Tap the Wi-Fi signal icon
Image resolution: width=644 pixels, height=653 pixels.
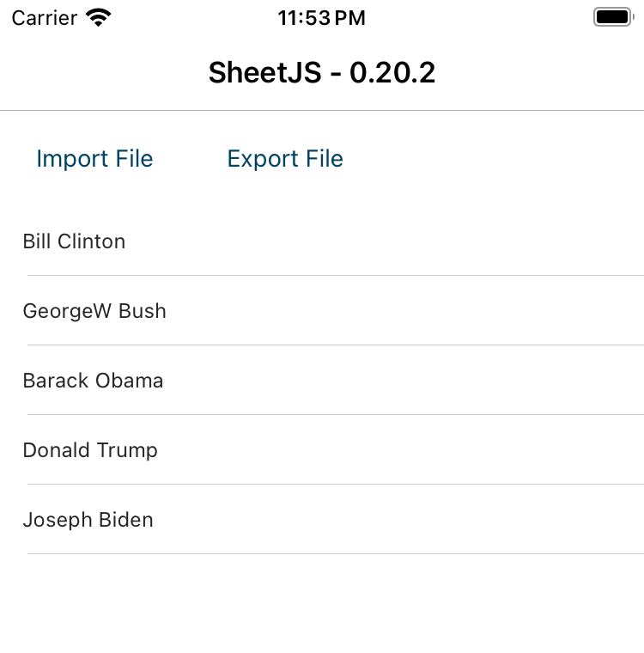[100, 18]
